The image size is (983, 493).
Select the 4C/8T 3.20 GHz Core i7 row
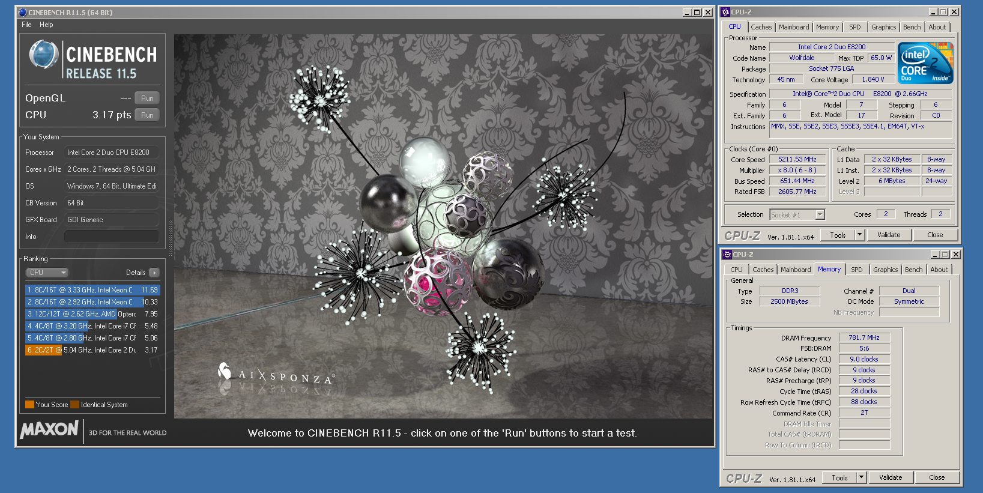coord(92,326)
